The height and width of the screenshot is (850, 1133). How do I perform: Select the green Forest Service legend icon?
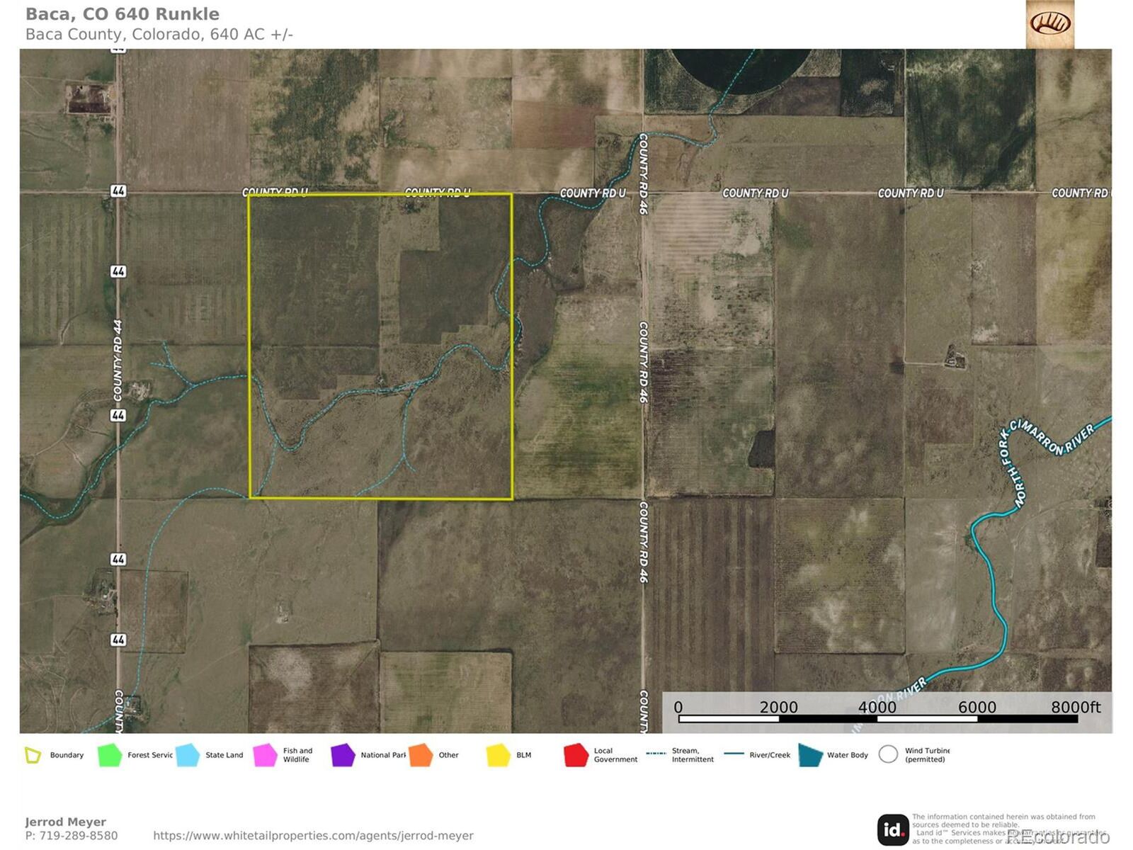pos(110,755)
